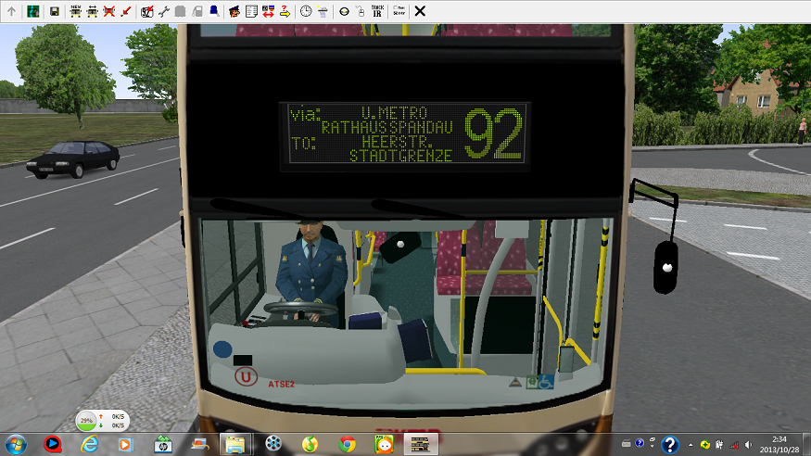The height and width of the screenshot is (456, 811).
Task: Open the HP taskbar application
Action: click(163, 444)
